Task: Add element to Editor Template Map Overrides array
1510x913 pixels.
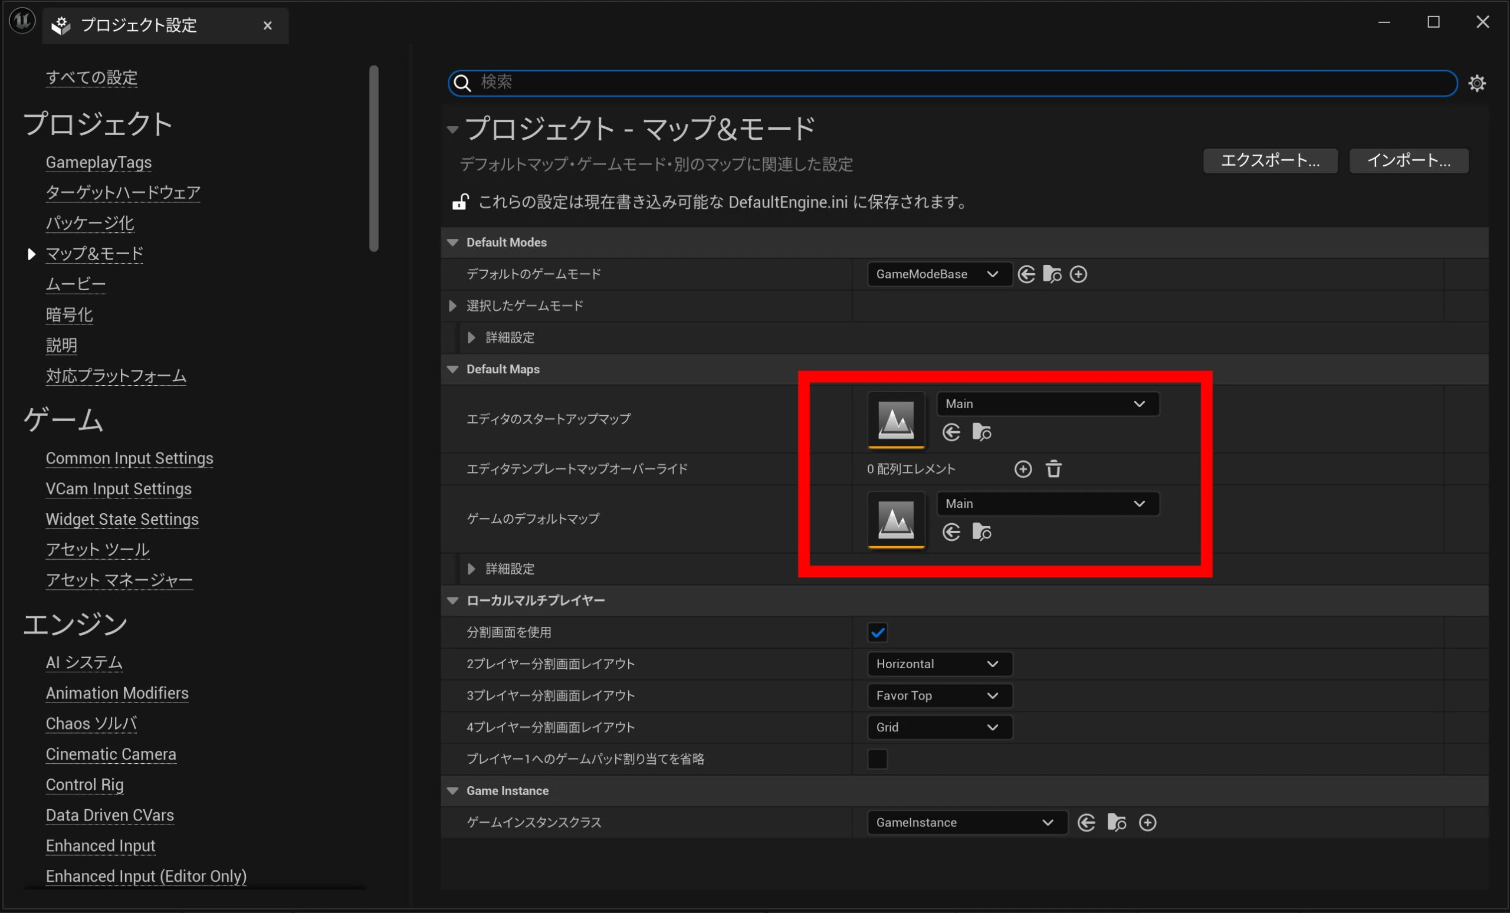Action: point(1023,469)
